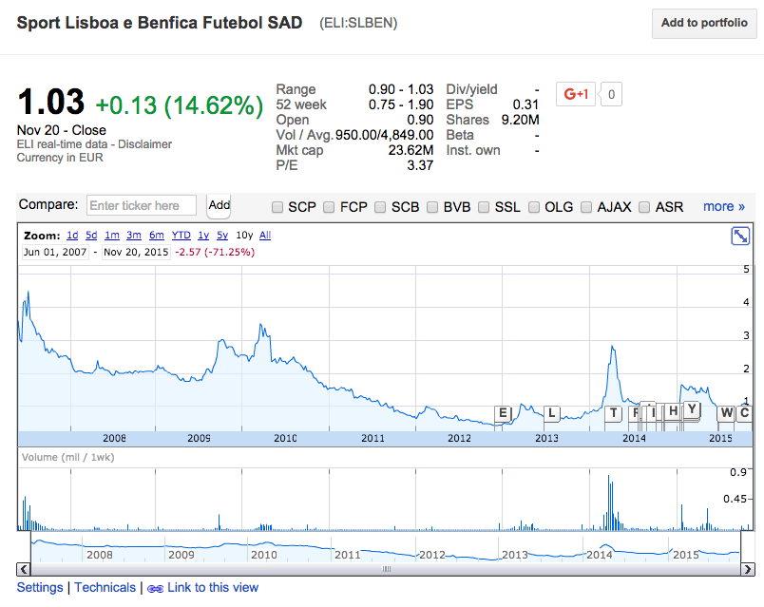Click 2011 in the overview timeline strip
This screenshot has height=607, width=764.
(x=348, y=555)
